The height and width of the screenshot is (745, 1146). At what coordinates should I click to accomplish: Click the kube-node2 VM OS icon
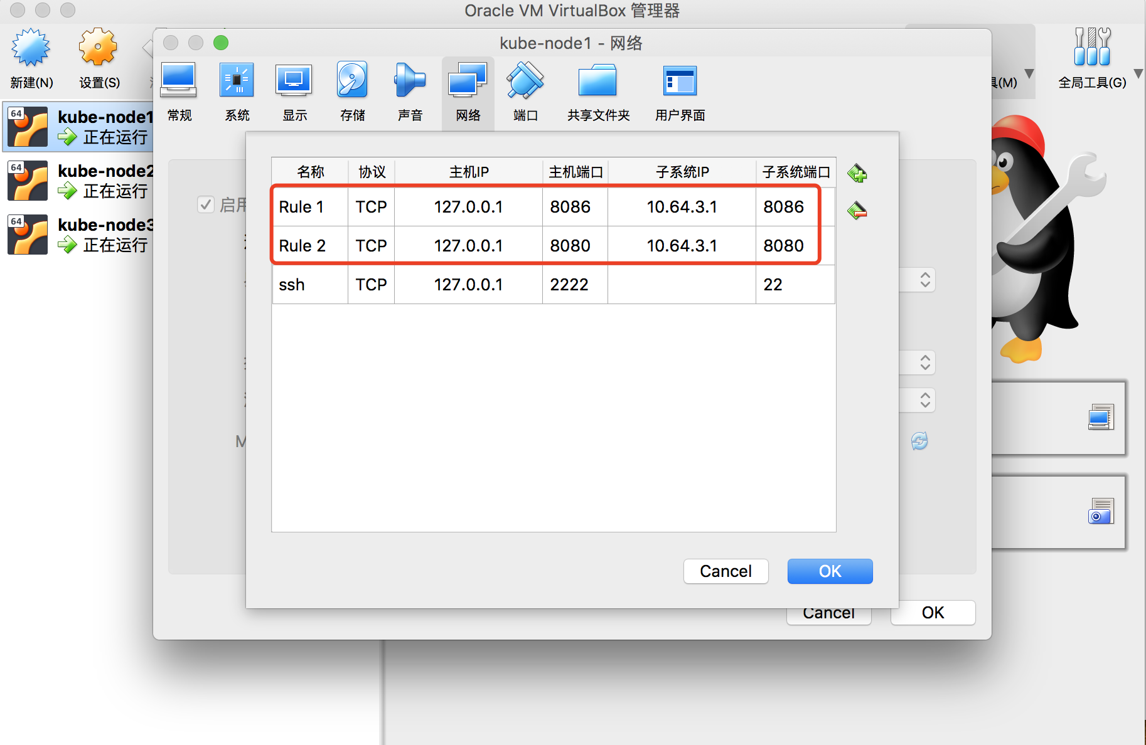pos(28,181)
